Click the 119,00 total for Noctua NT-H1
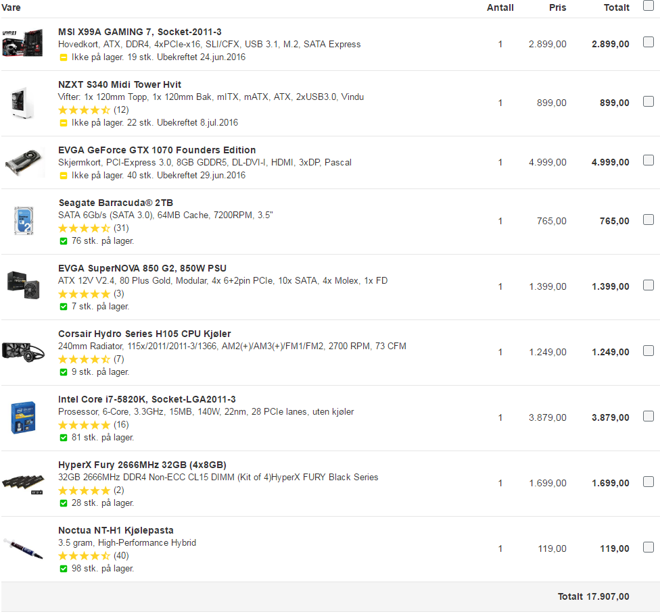Viewport: 660px width, 616px height. 615,548
